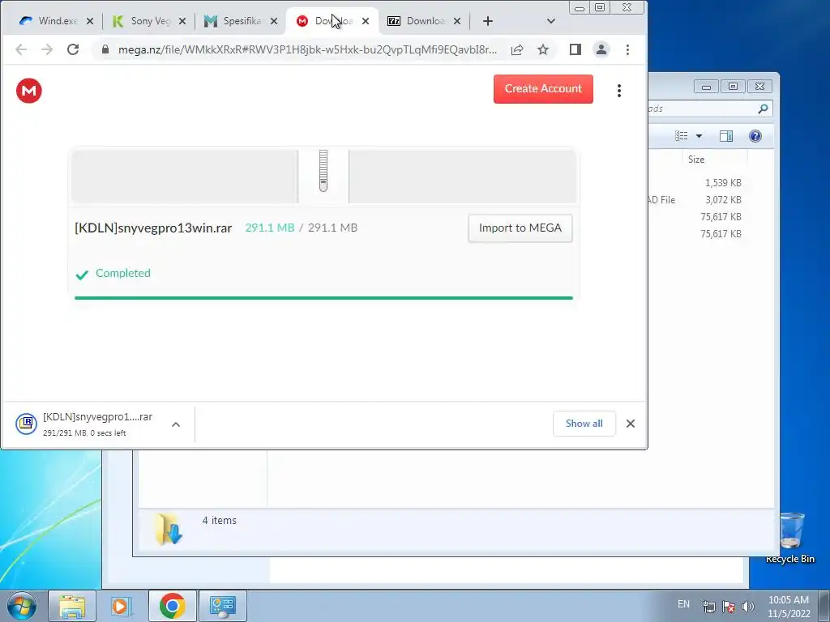Click Explorer search box
830x622 pixels.
coord(703,109)
